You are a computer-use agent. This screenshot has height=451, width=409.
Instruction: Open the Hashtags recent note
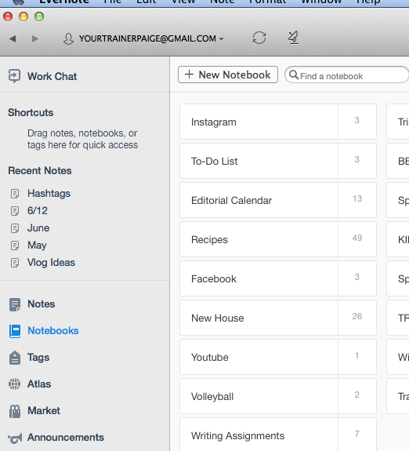(x=49, y=194)
